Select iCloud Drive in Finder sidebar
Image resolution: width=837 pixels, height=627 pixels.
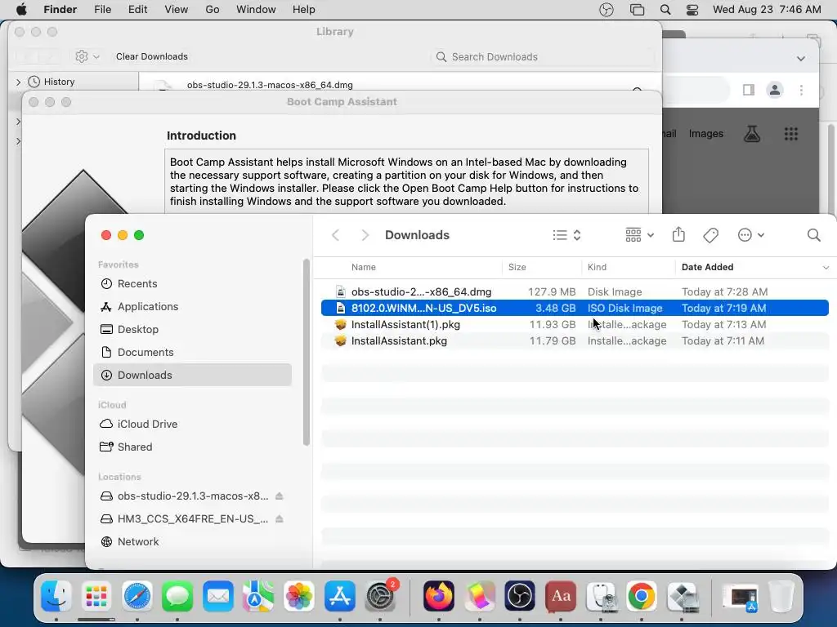192,424
